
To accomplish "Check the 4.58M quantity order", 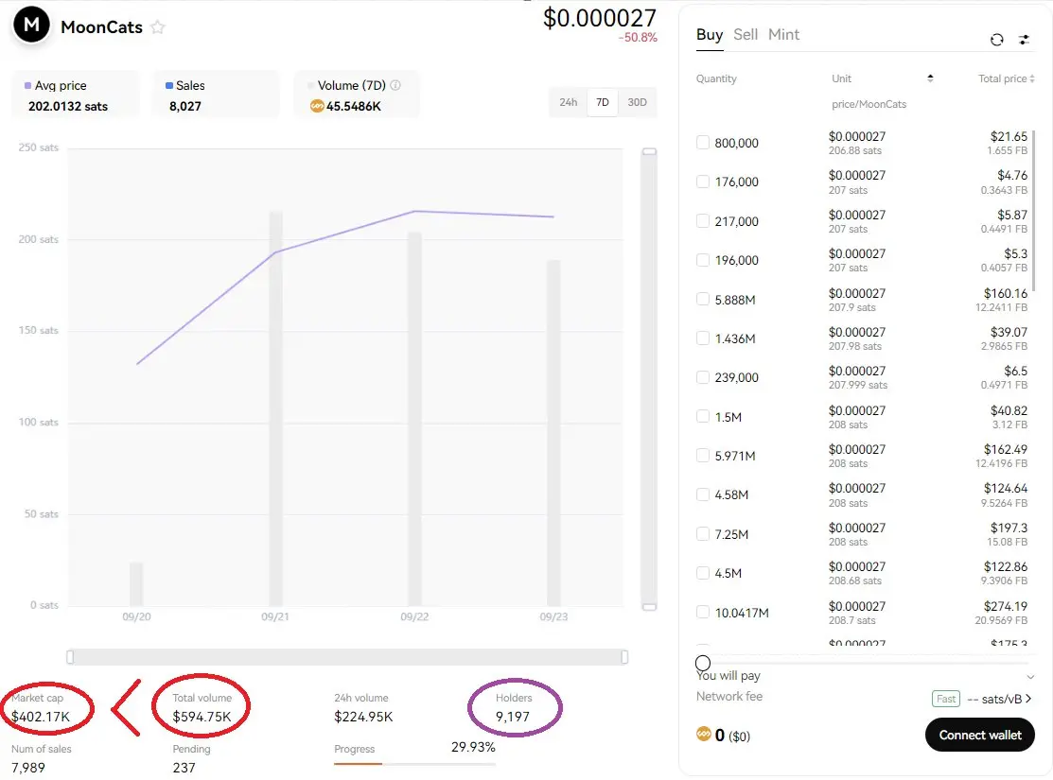I will [x=702, y=494].
